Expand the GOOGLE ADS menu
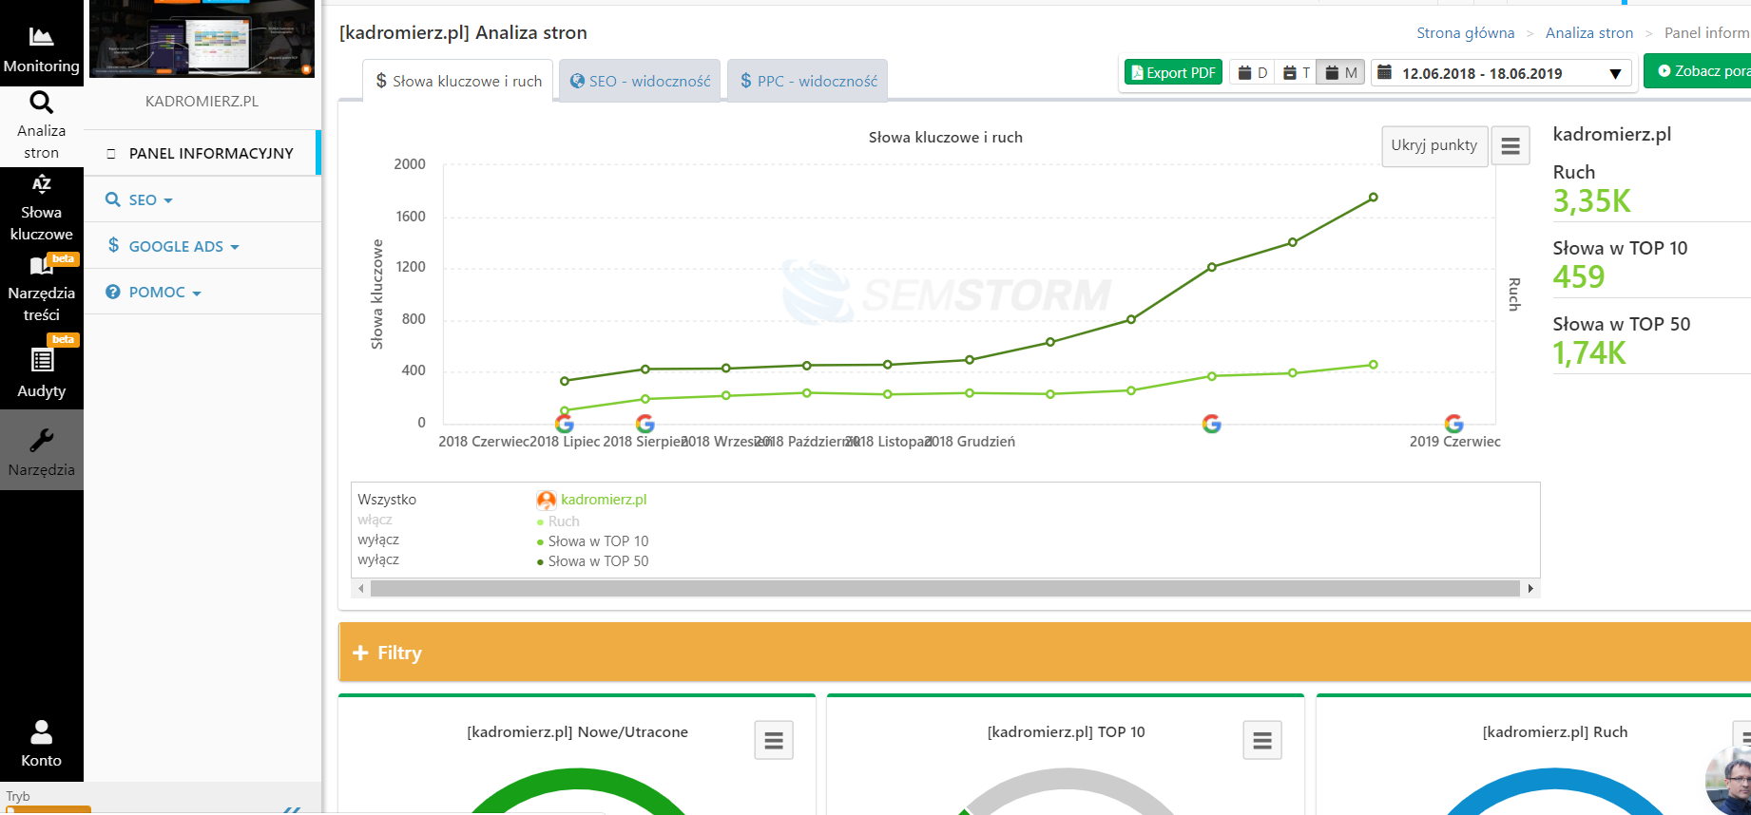 173,246
